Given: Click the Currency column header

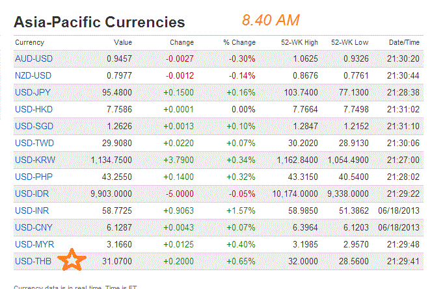Looking at the screenshot, I should (30, 42).
